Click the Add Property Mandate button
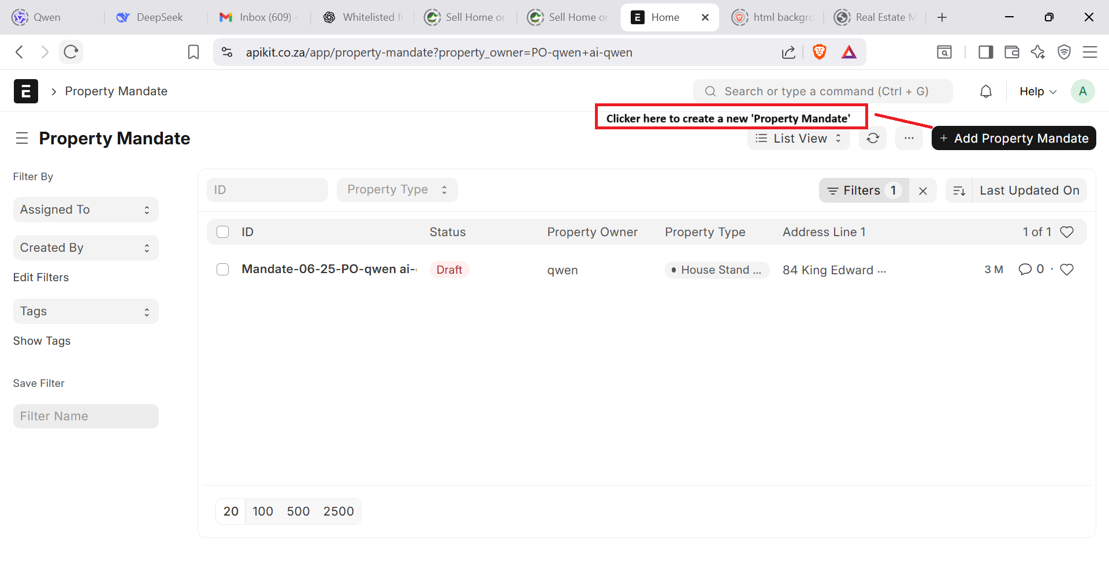The height and width of the screenshot is (582, 1109). [x=1014, y=139]
